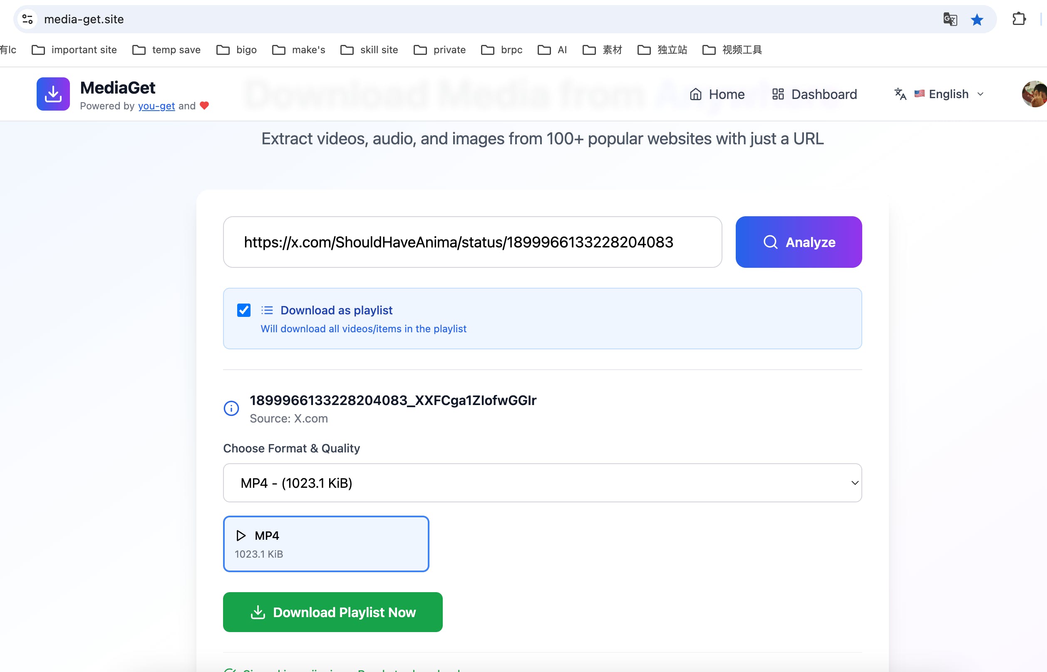Click the translate language icon beside English
The image size is (1047, 672).
(x=900, y=94)
